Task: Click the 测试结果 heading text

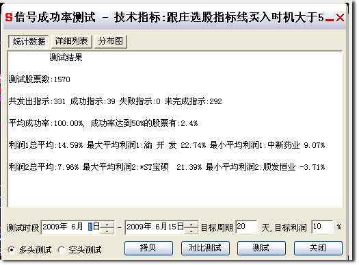Action: [x=66, y=58]
